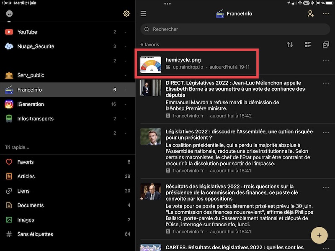This screenshot has height=251, width=335.
Task: Open DIRECT Législatives 2022 Mélenchon headline
Action: (x=235, y=89)
